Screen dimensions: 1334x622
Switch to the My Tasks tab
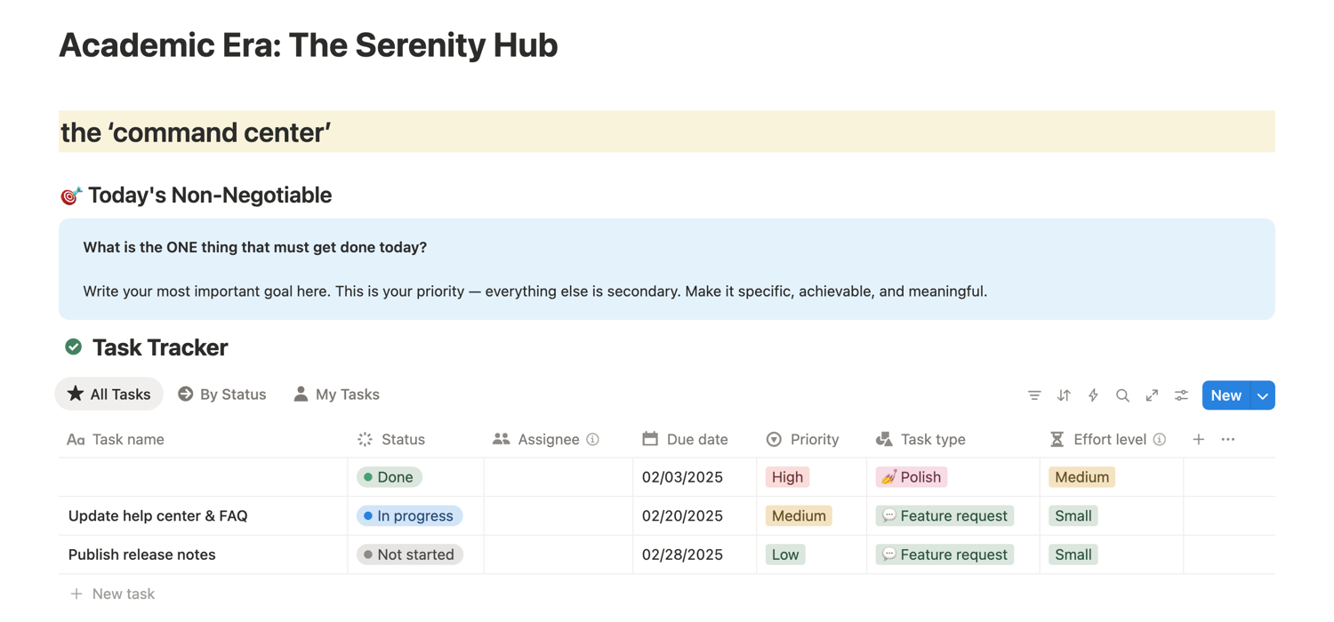click(336, 395)
